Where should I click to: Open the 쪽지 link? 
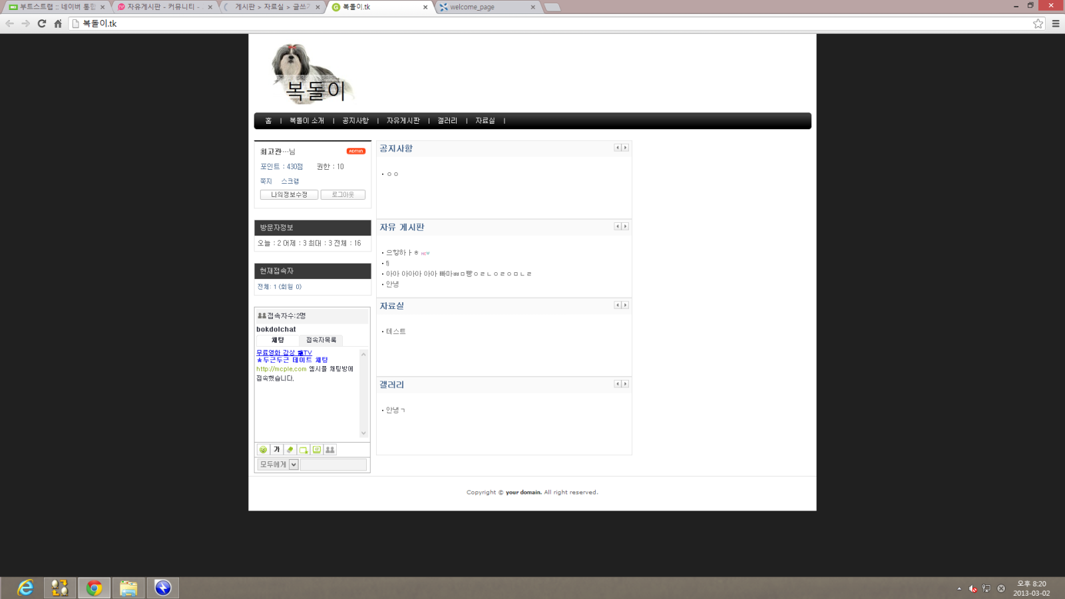tap(266, 181)
